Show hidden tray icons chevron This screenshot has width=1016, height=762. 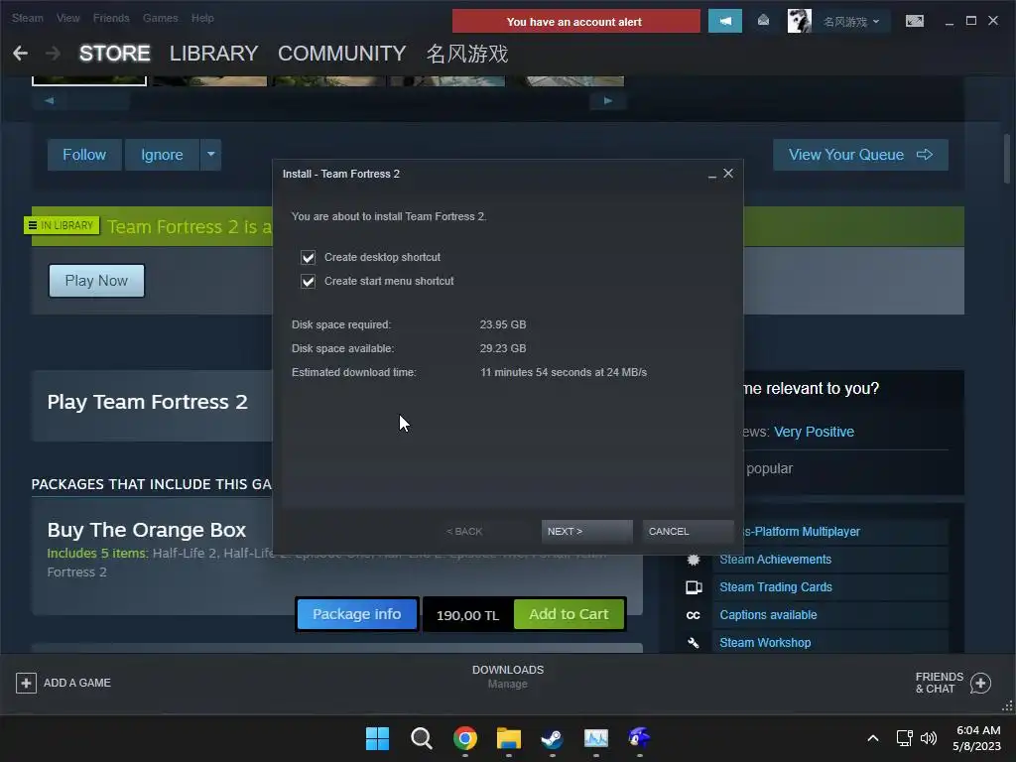tap(873, 738)
